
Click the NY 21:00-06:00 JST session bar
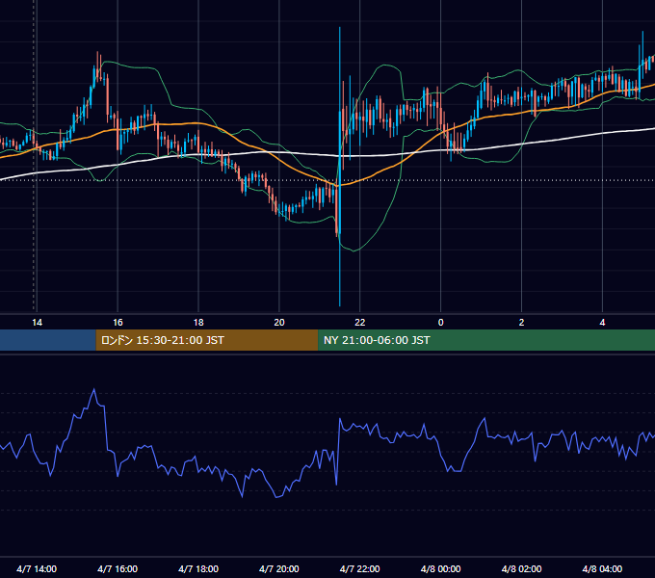click(486, 340)
